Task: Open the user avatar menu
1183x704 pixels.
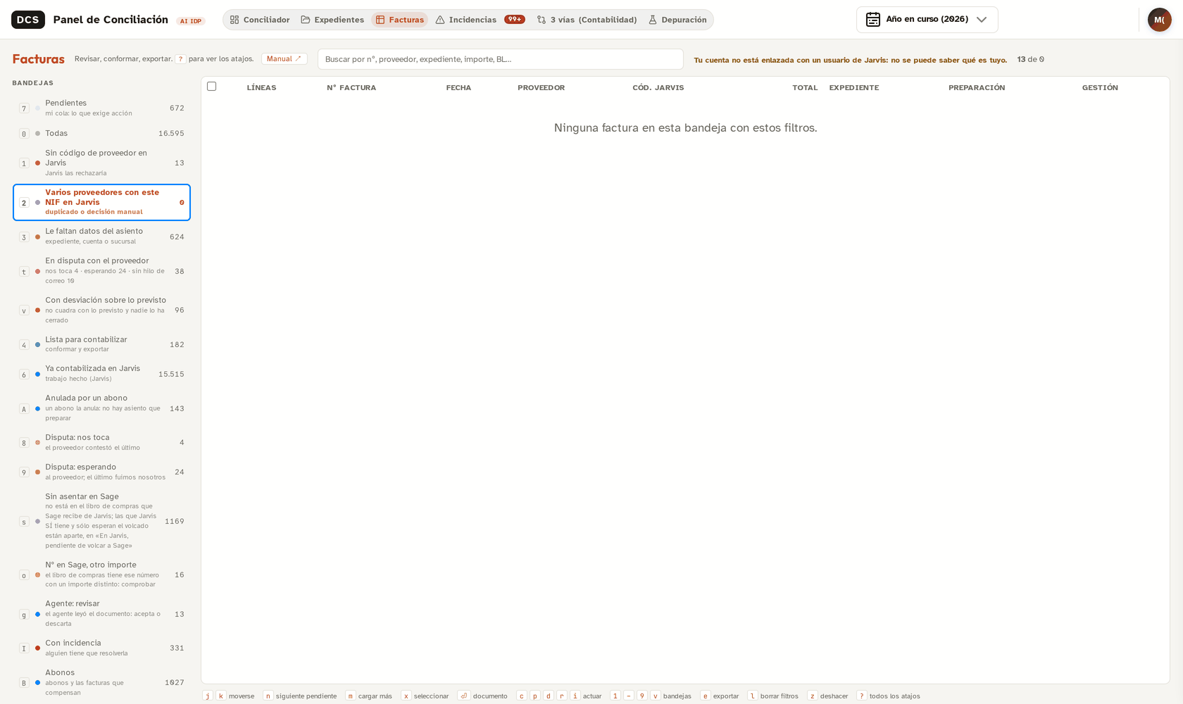Action: point(1159,20)
